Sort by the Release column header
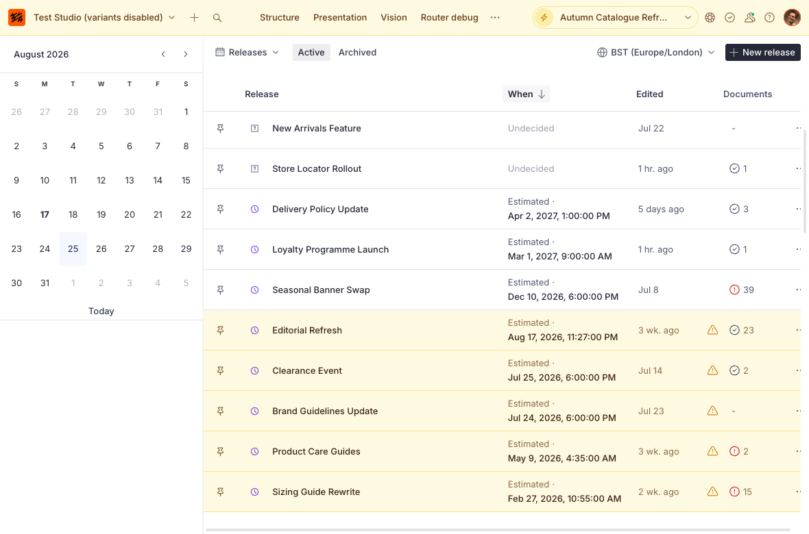Viewport: 809px width, 534px height. (262, 94)
